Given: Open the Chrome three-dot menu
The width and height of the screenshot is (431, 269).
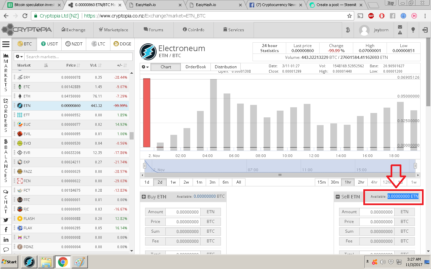Looking at the screenshot, I should pos(425,16).
